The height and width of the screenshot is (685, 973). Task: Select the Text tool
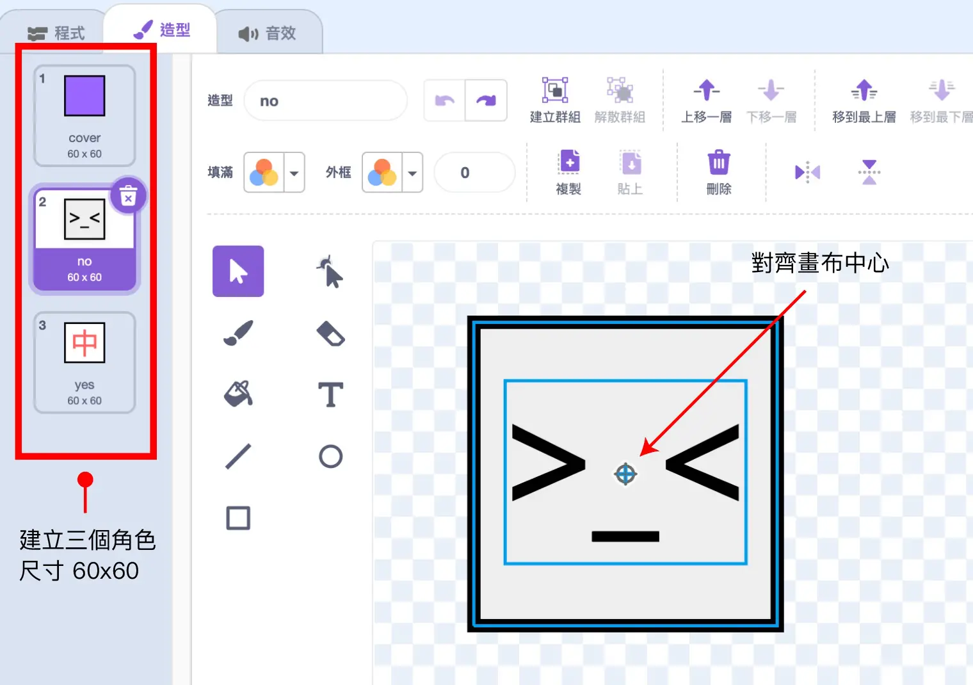click(330, 394)
